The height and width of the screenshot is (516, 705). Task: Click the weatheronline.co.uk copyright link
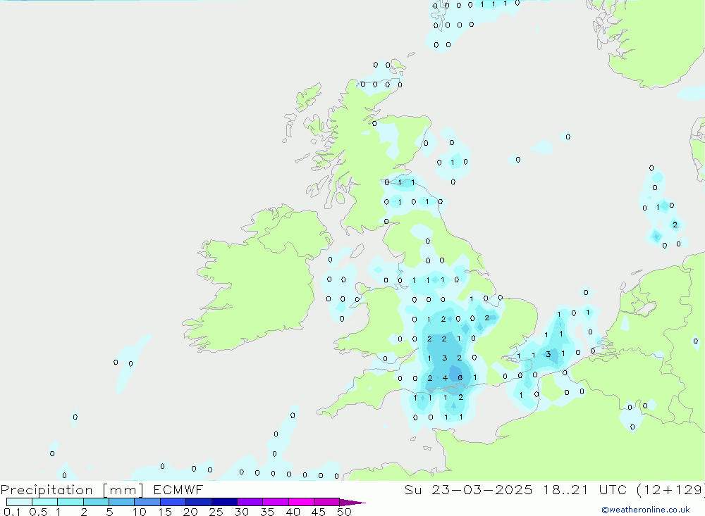tap(645, 510)
